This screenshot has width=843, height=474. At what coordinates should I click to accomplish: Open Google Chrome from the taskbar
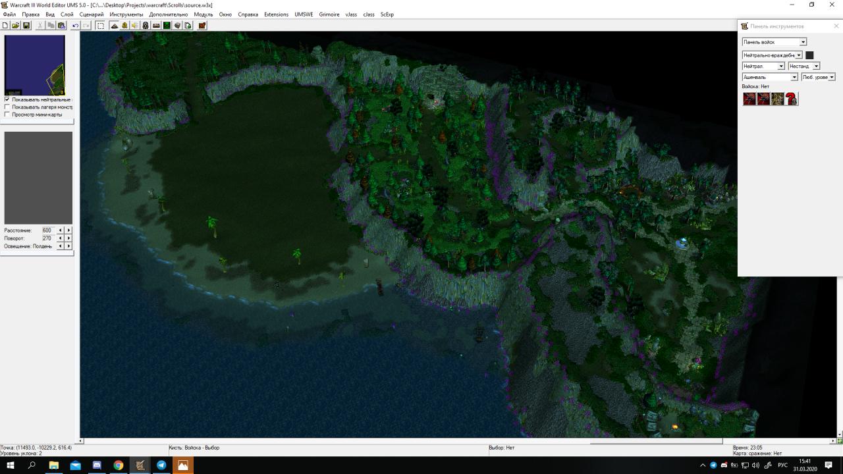tap(119, 465)
